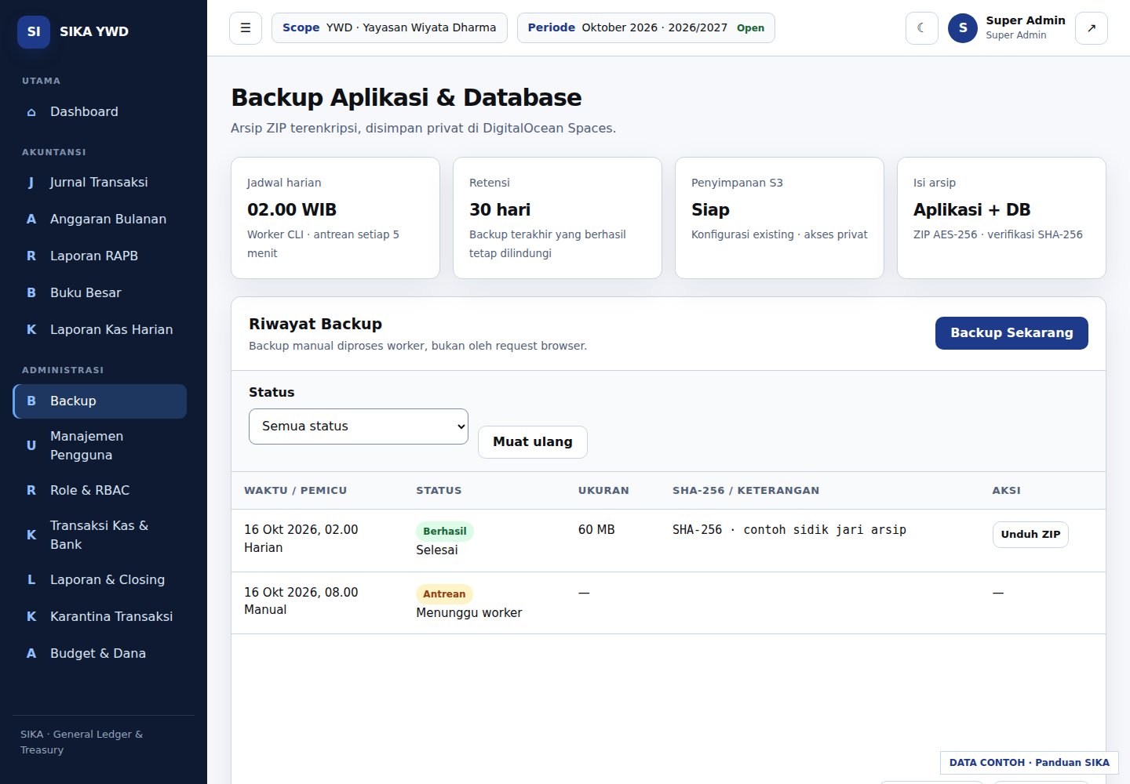
Task: Click the UKURAN column header
Action: point(603,491)
